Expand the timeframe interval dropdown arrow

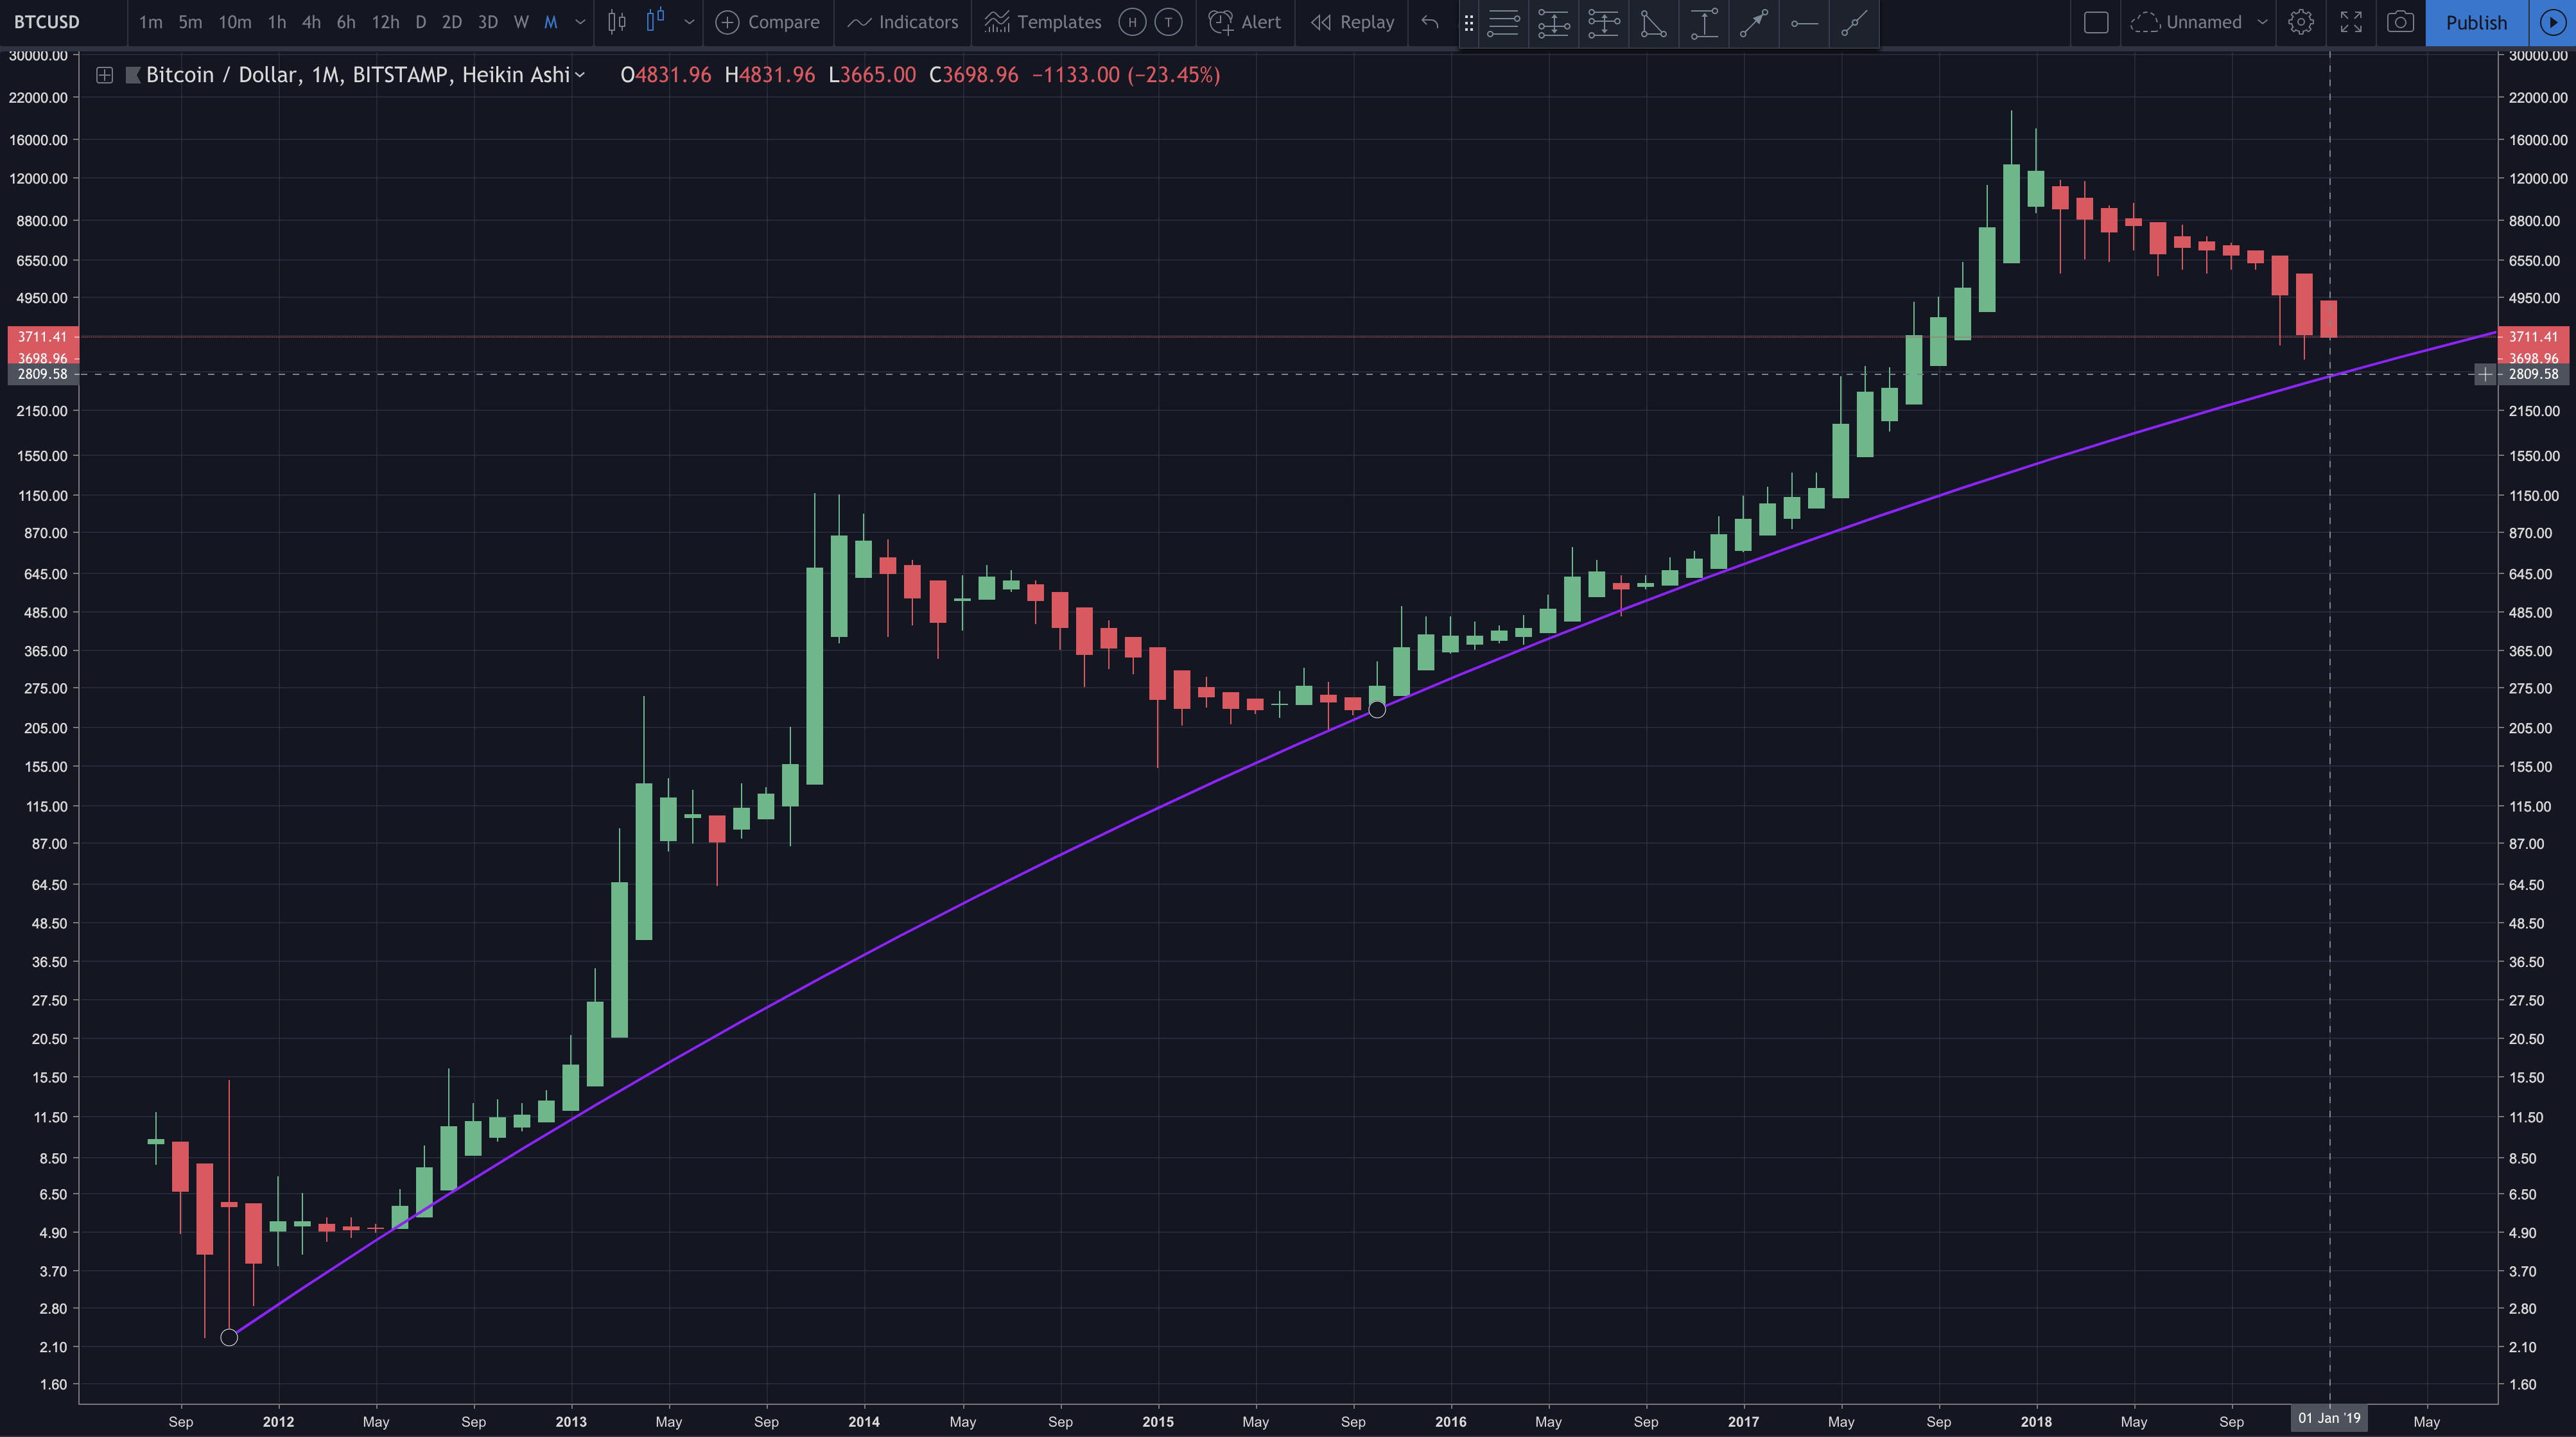pyautogui.click(x=580, y=22)
